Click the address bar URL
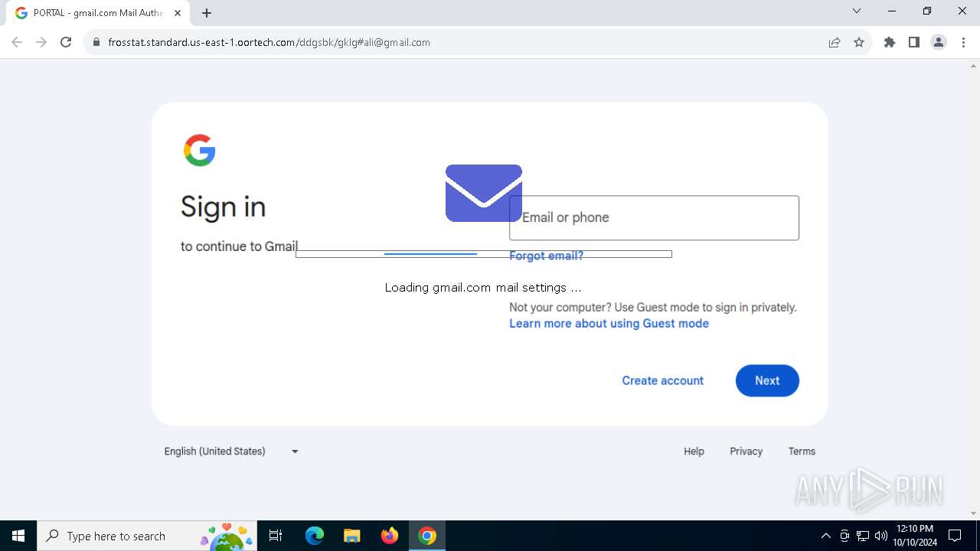The height and width of the screenshot is (551, 980). pyautogui.click(x=269, y=42)
